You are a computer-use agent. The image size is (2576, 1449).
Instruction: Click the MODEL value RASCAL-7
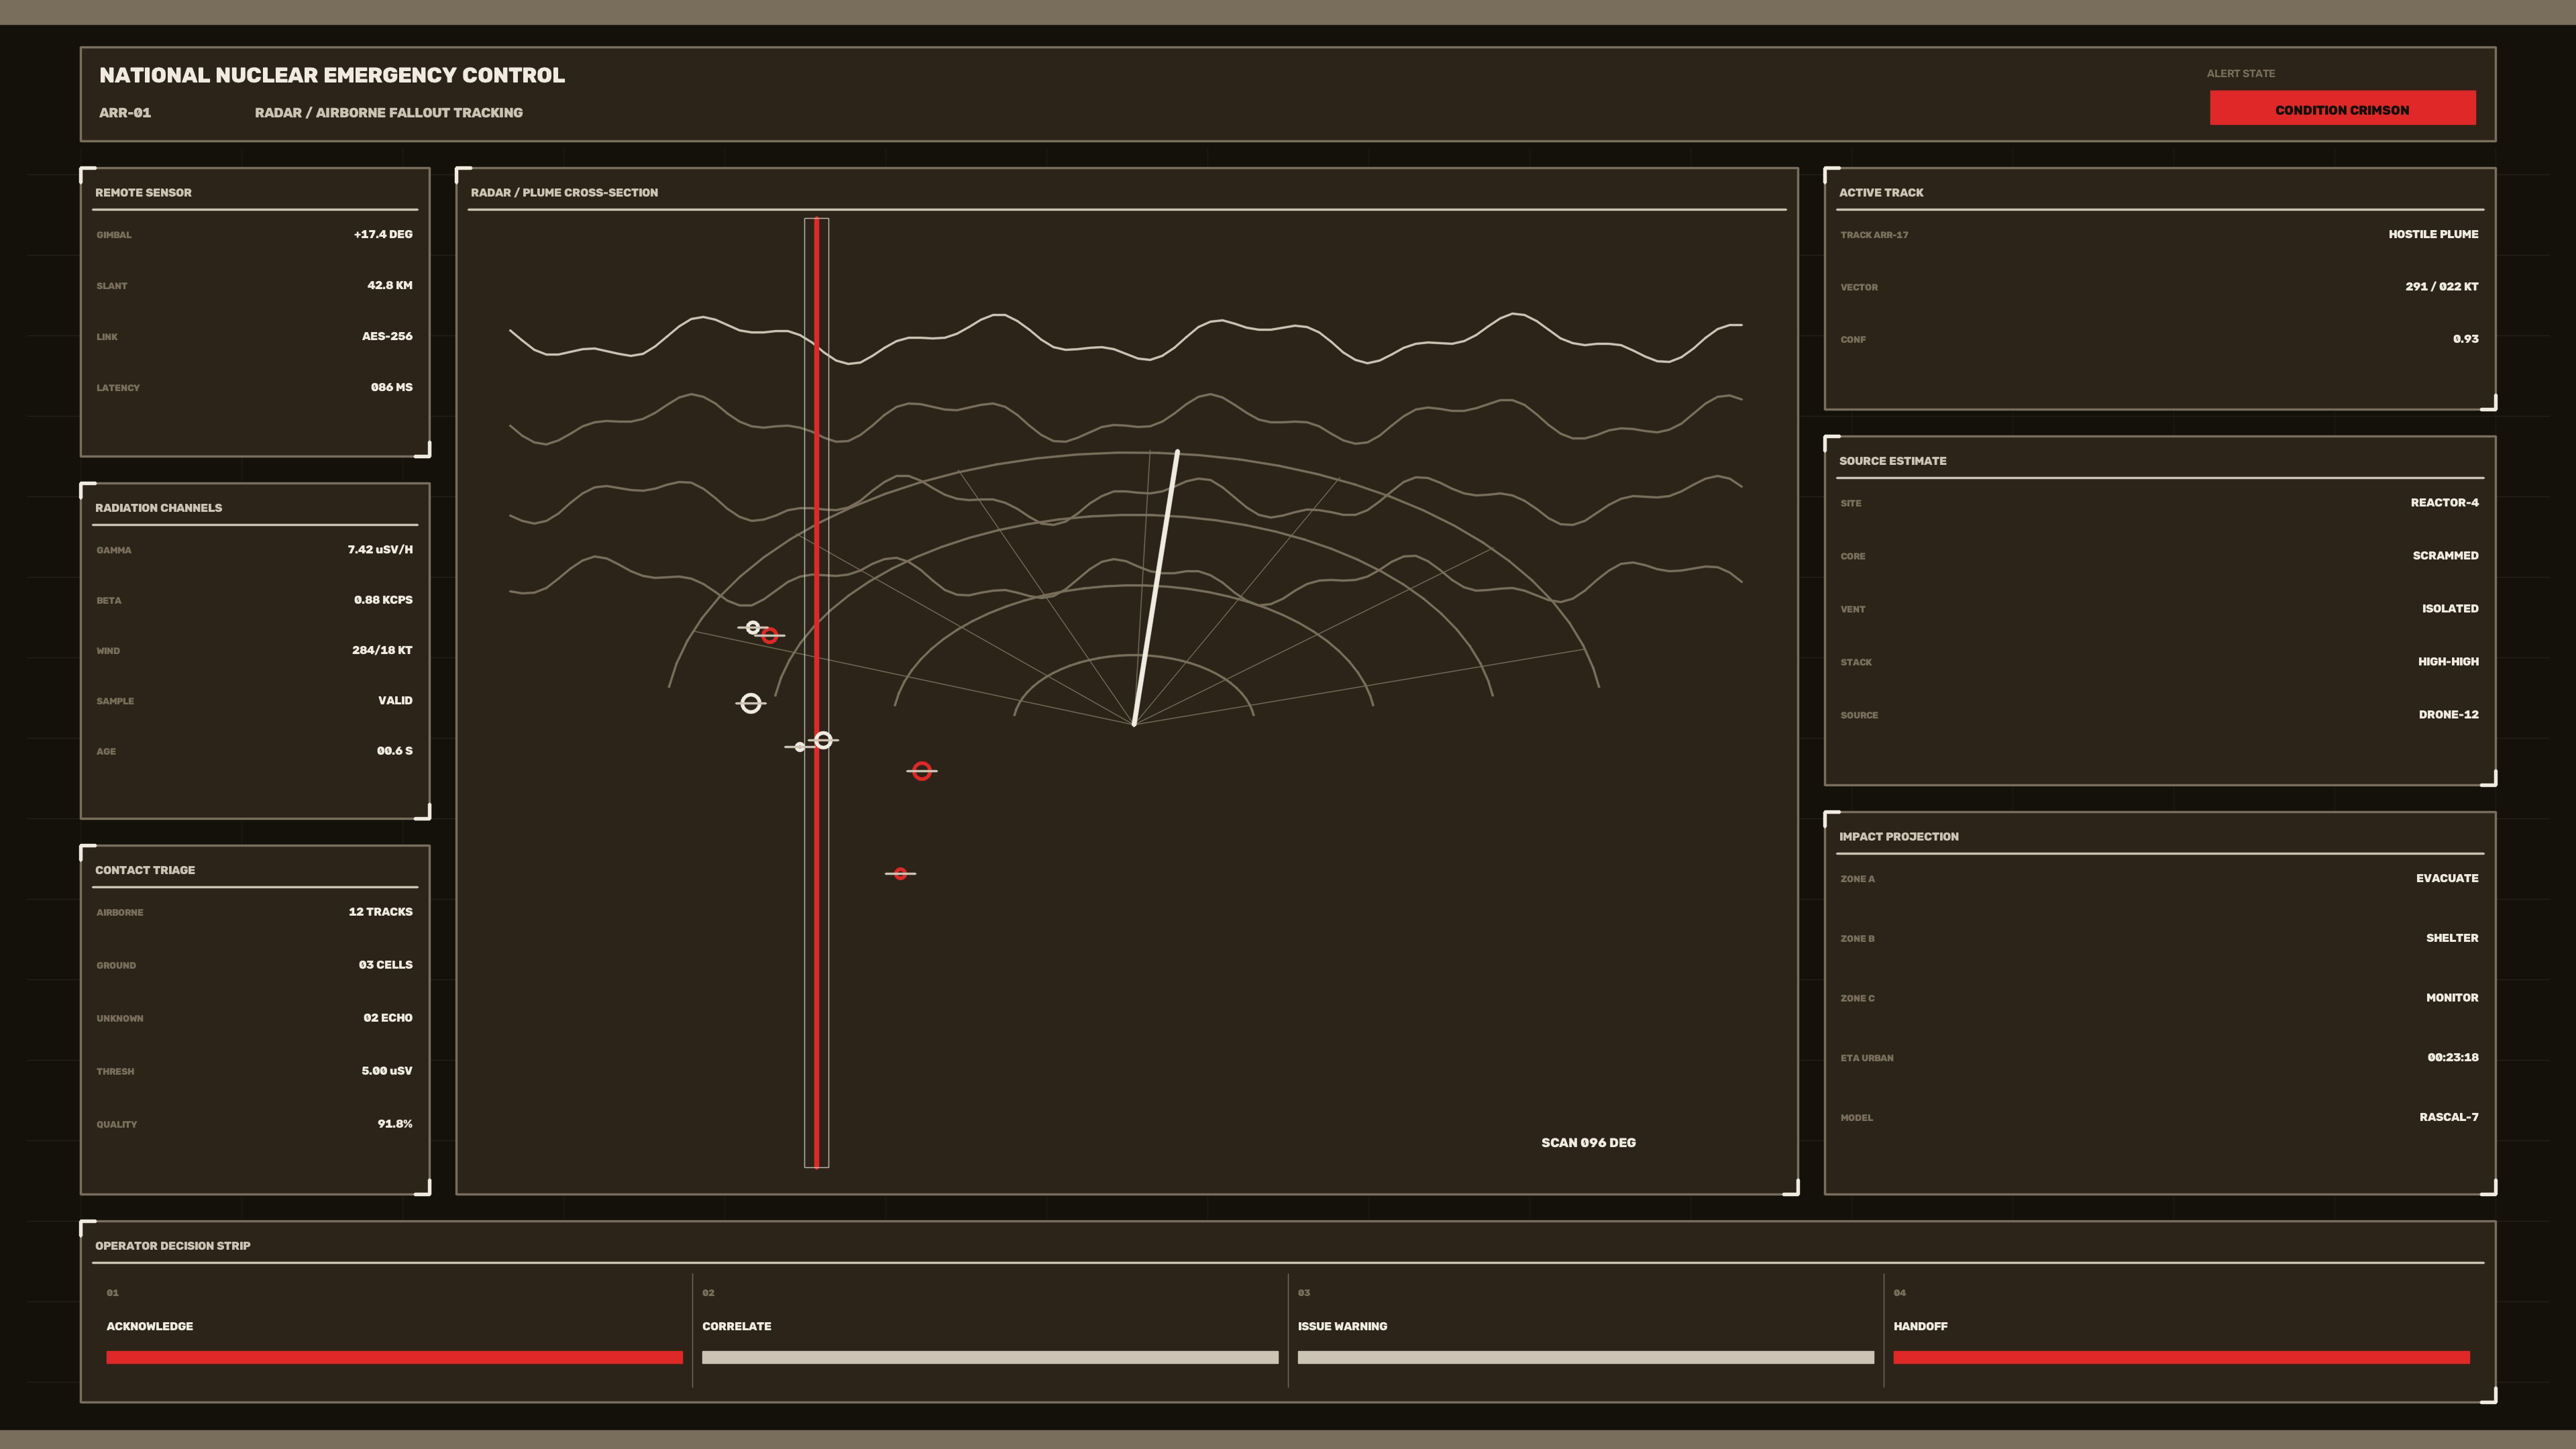tap(2448, 1117)
